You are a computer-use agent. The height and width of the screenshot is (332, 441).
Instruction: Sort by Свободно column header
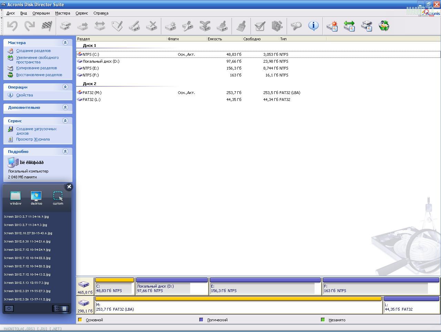click(261, 39)
